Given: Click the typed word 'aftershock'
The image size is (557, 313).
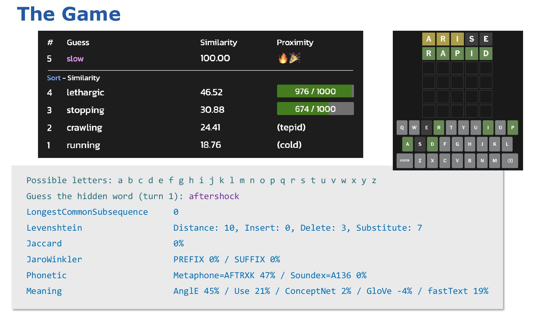Looking at the screenshot, I should (x=214, y=196).
